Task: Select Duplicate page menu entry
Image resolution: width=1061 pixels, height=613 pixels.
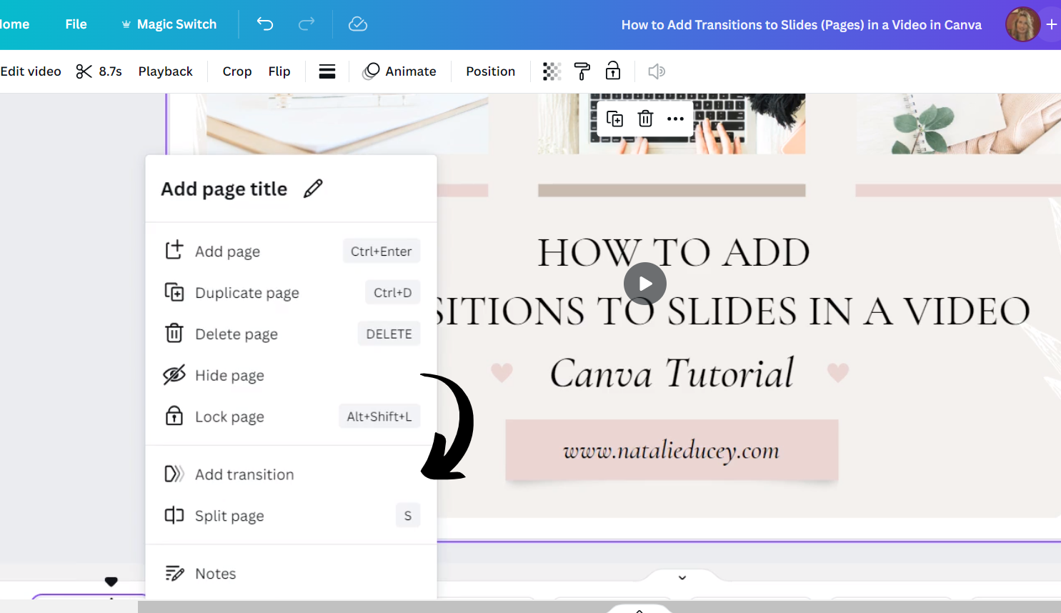Action: 291,293
